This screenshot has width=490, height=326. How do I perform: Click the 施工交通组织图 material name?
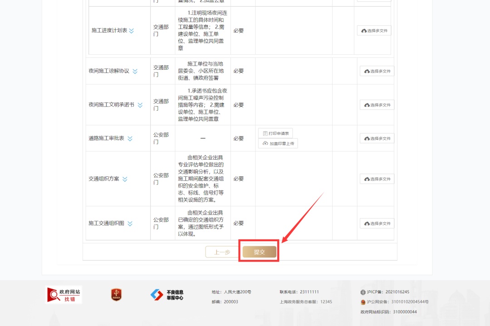106,223
